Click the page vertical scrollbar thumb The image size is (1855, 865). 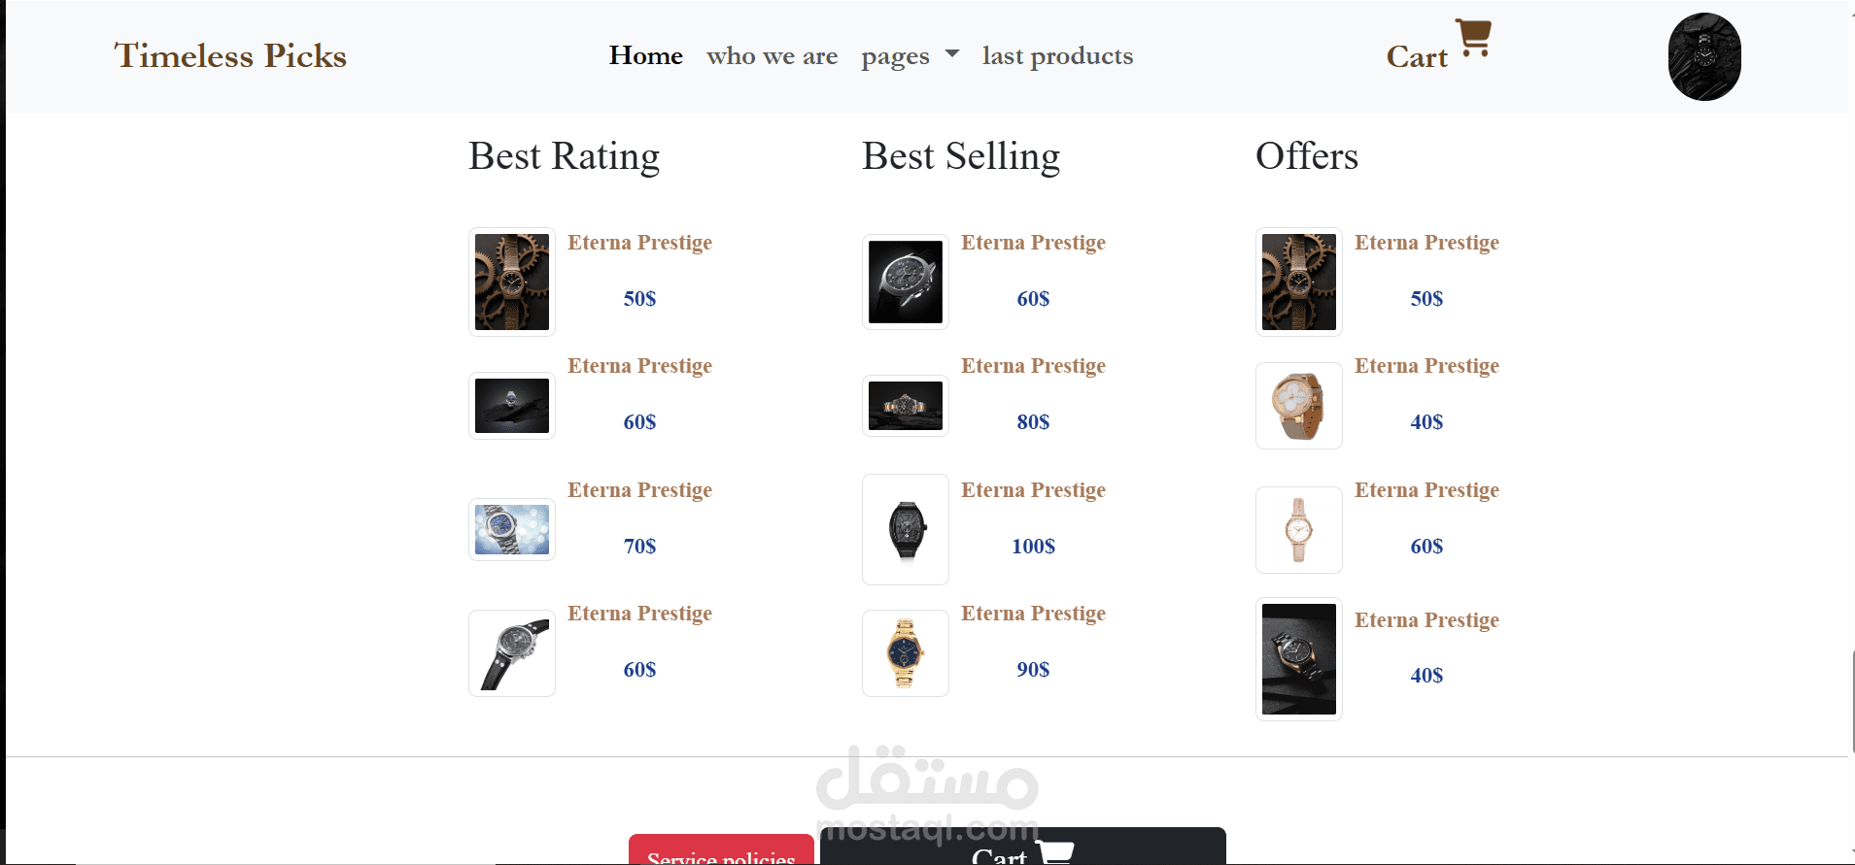[1852, 701]
